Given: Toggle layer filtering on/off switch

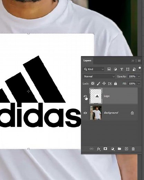Looking at the screenshot, I should pyautogui.click(x=139, y=68).
